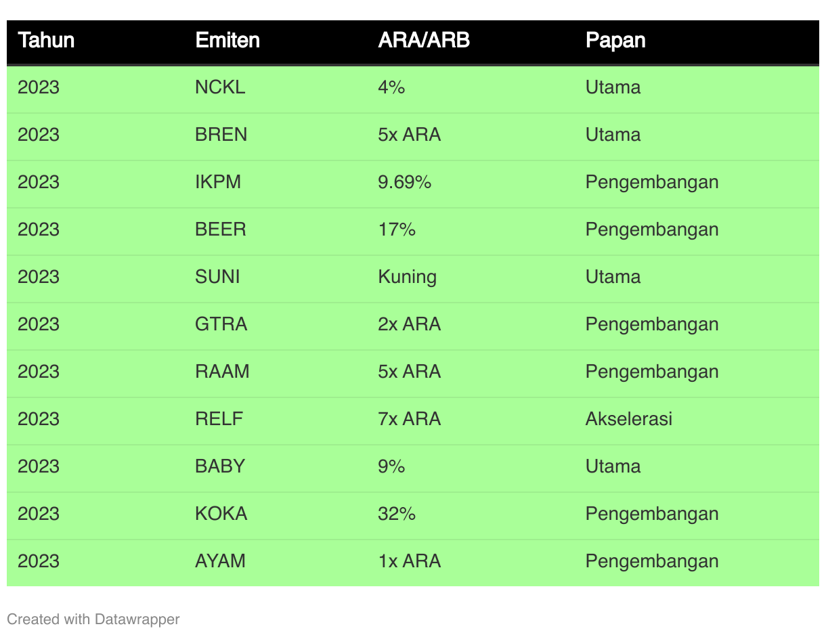This screenshot has width=826, height=635.
Task: Select the 7x ARA value cell
Action: pos(410,419)
